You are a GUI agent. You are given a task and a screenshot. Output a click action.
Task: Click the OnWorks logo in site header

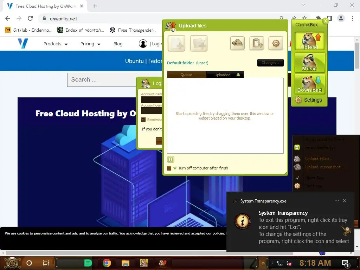pos(23,43)
